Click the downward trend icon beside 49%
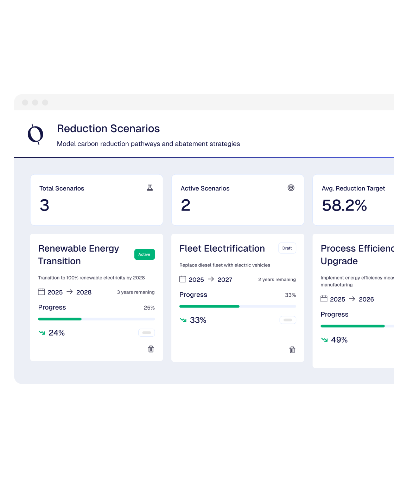 pyautogui.click(x=324, y=340)
